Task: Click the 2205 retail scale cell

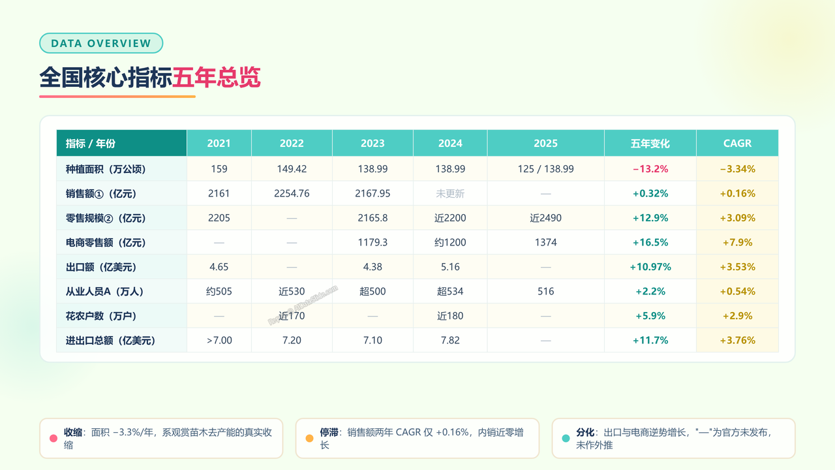Action: [x=219, y=218]
